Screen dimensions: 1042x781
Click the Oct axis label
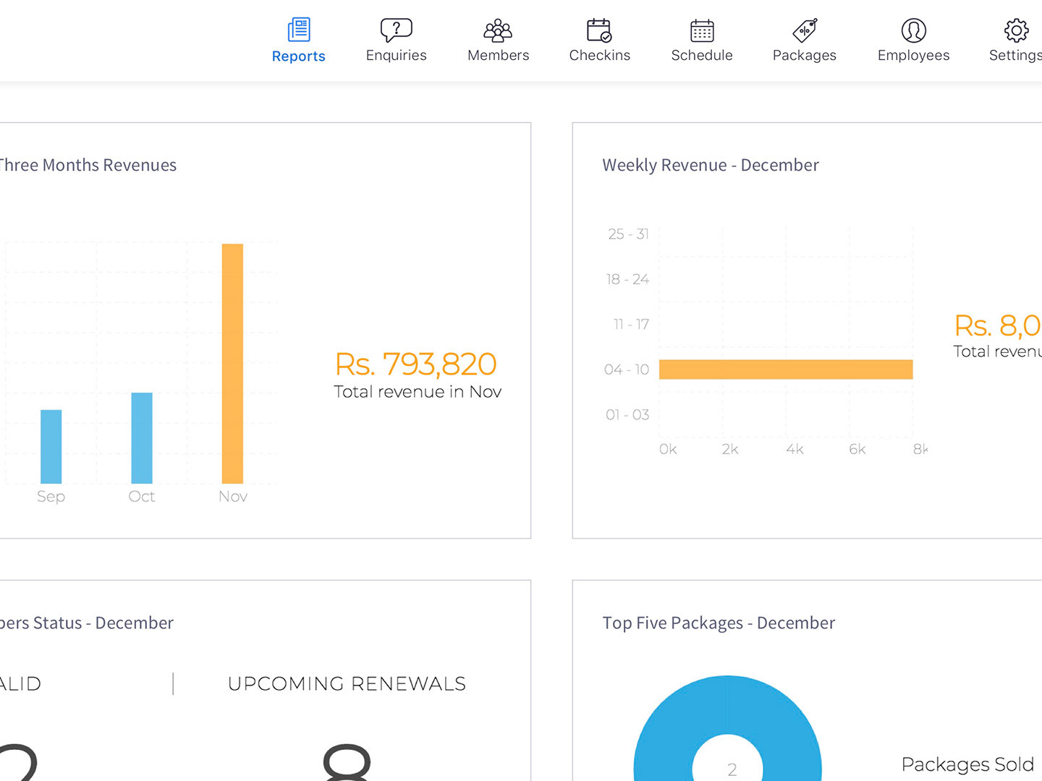pos(142,496)
